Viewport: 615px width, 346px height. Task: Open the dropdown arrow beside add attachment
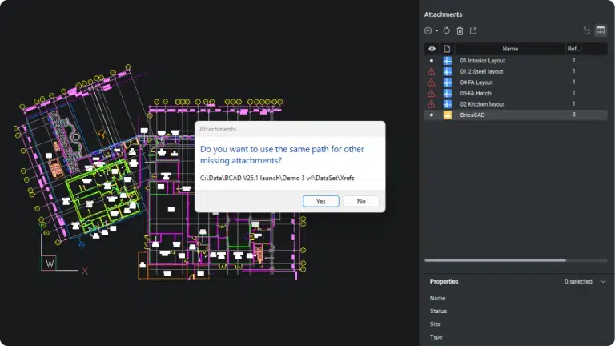(x=436, y=31)
